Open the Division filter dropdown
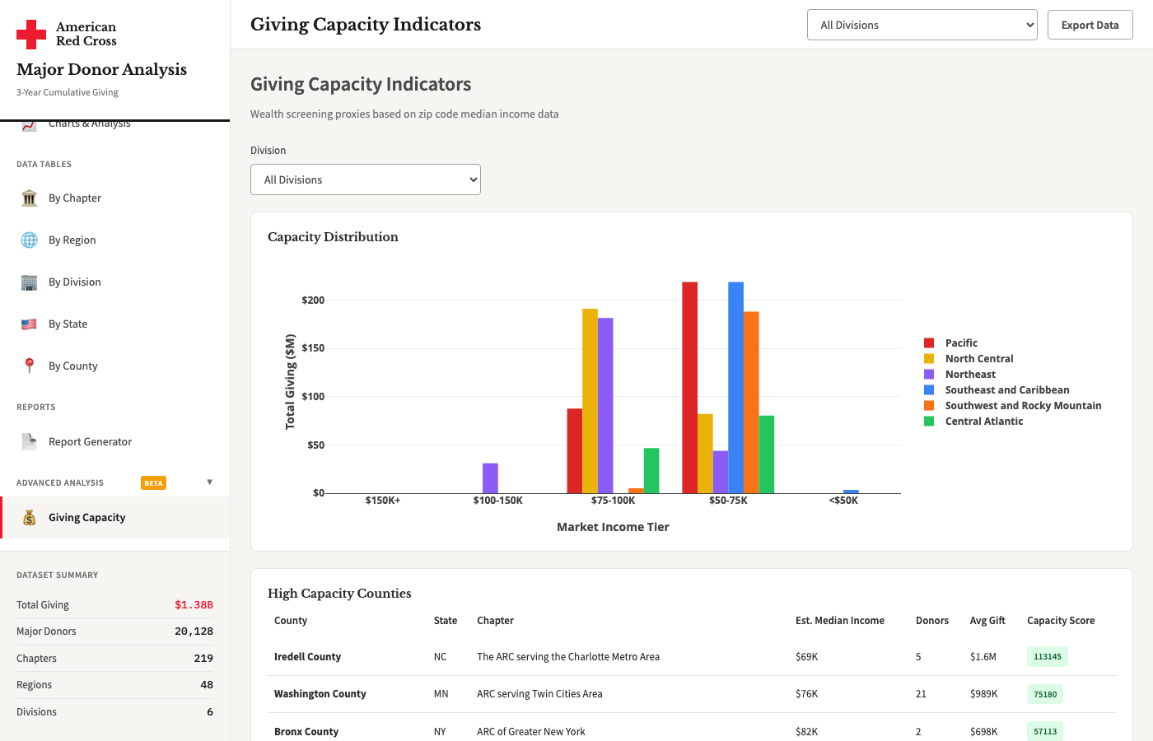1153x741 pixels. (x=366, y=179)
